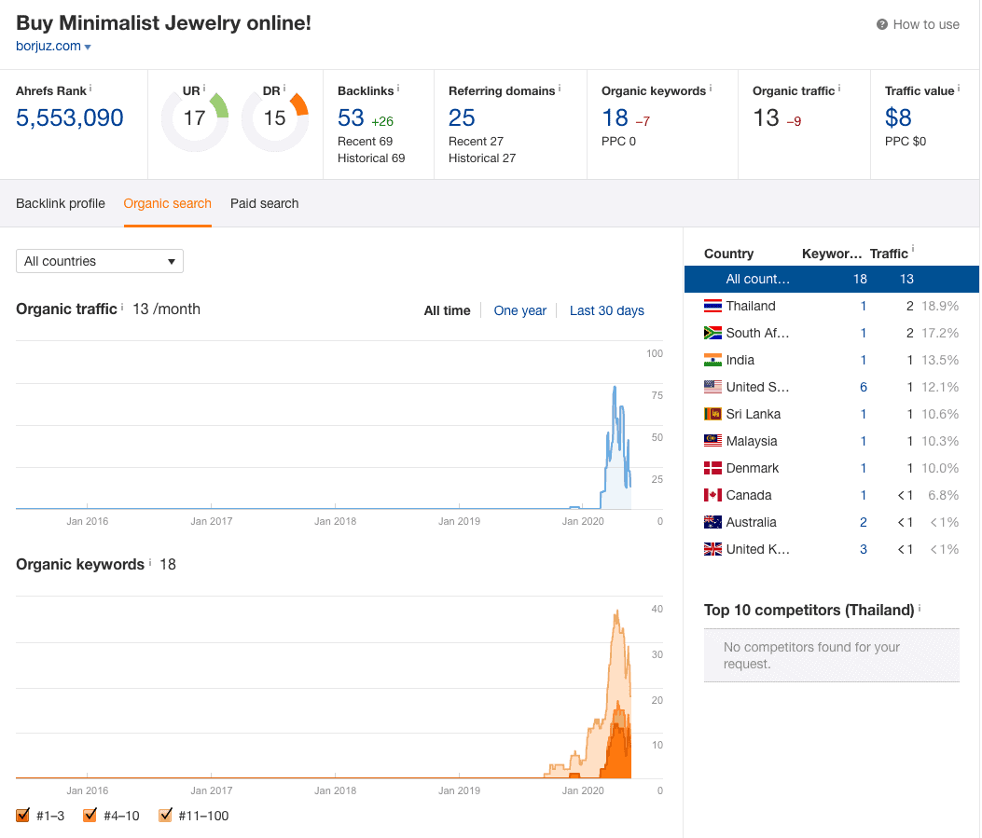Open the Backlinks count 53
The width and height of the screenshot is (982, 838).
351,117
